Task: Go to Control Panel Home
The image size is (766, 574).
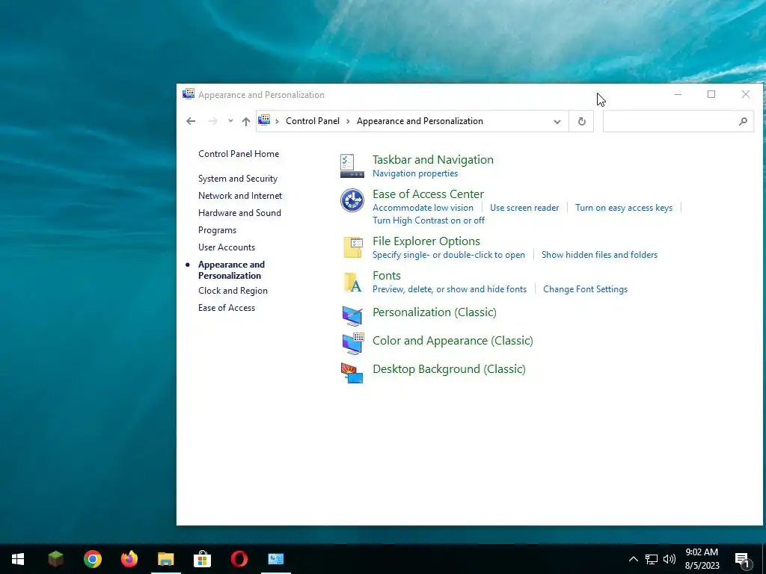Action: pos(239,154)
